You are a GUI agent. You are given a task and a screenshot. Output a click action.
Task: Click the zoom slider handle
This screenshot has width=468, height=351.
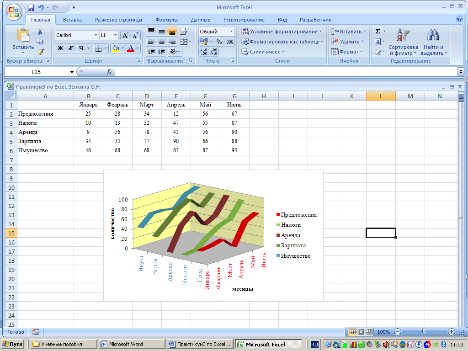tap(424, 332)
